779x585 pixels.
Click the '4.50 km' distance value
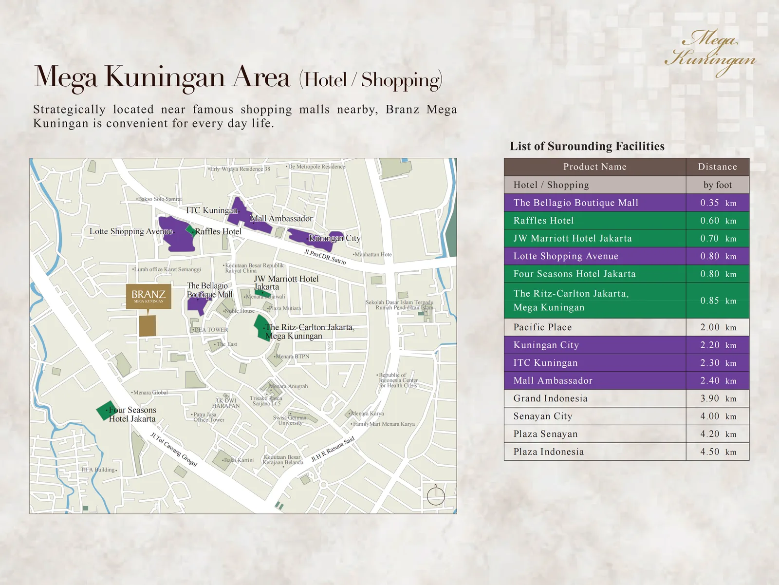[718, 452]
